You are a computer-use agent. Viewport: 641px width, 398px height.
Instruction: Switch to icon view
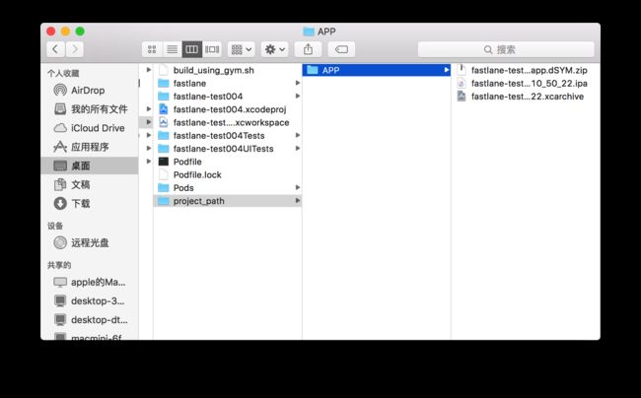152,49
